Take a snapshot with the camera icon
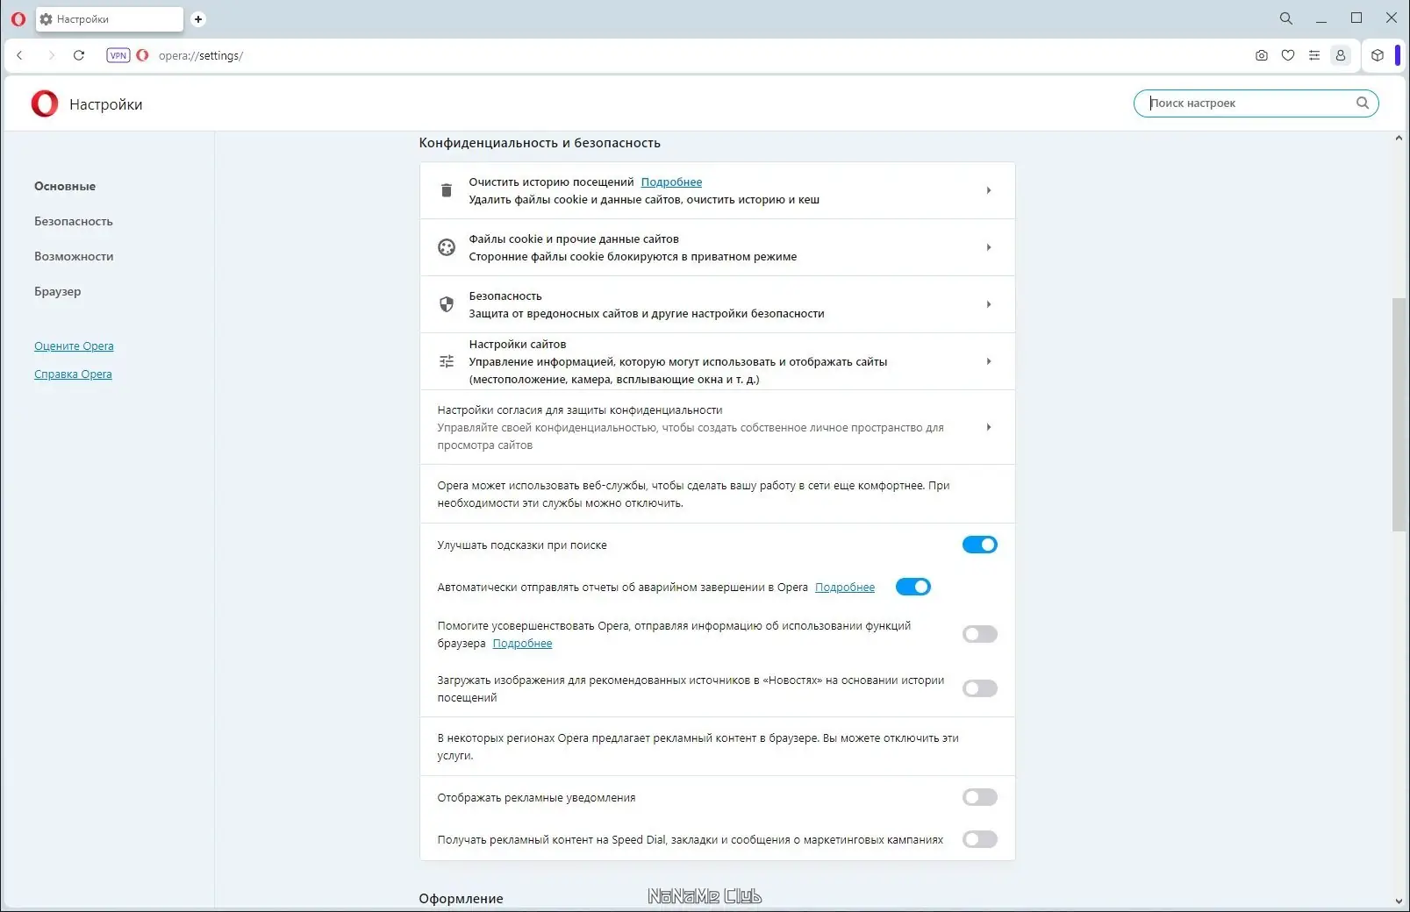 (x=1262, y=55)
